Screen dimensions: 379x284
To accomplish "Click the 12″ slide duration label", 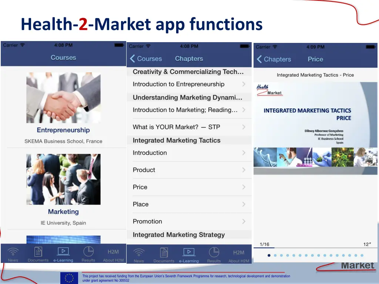I will click(367, 244).
